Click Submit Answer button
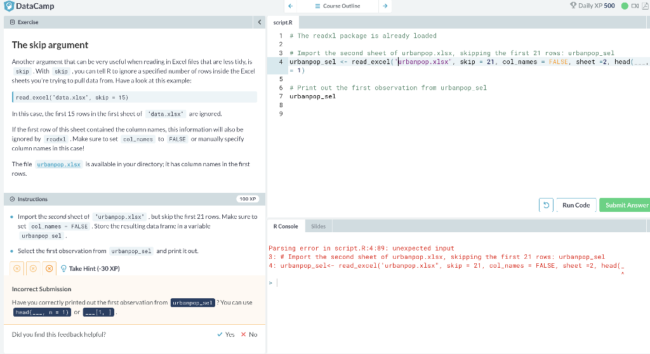This screenshot has width=650, height=354. click(x=625, y=205)
